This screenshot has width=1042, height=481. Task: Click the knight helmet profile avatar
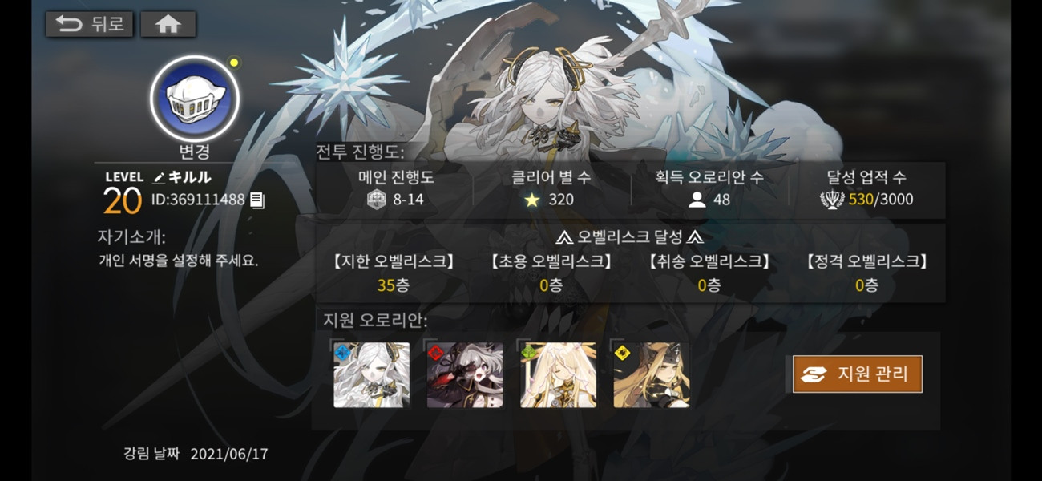195,97
